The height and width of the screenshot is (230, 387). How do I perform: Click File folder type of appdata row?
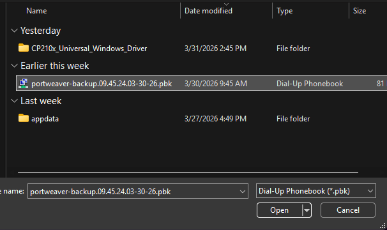coord(293,119)
